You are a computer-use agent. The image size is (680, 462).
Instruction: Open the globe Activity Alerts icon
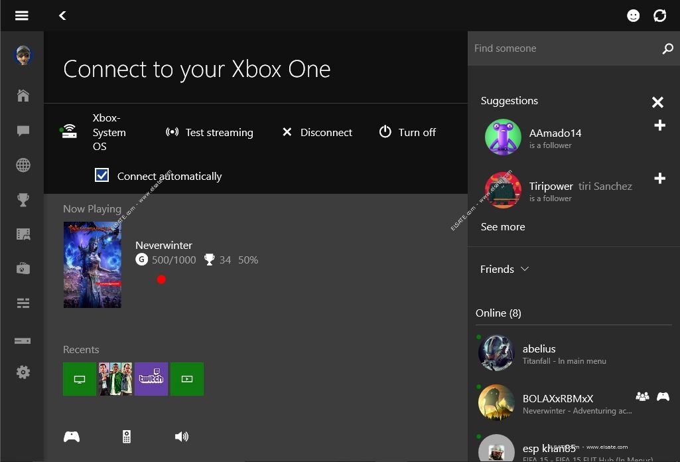tap(23, 165)
